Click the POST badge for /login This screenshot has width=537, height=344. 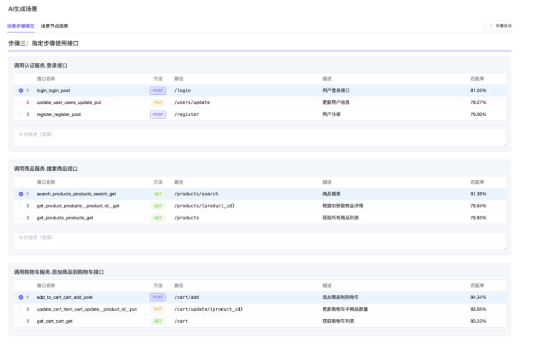158,91
